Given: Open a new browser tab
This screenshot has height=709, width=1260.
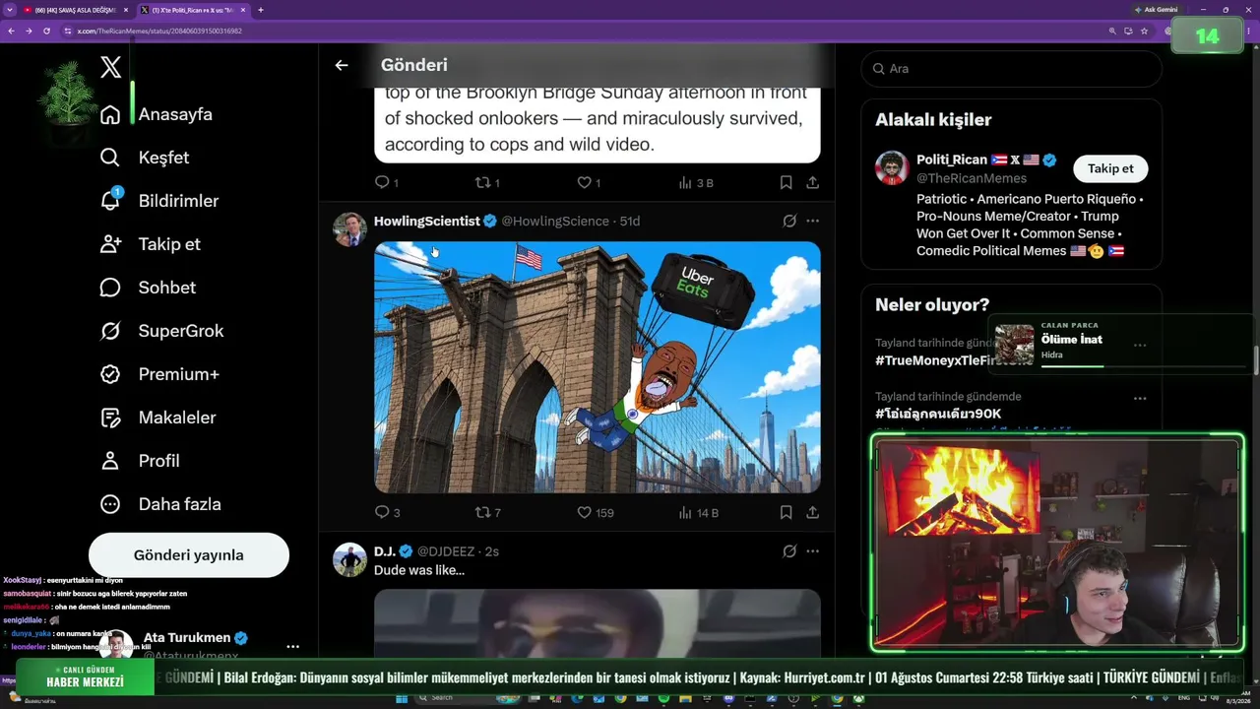Looking at the screenshot, I should click(260, 10).
